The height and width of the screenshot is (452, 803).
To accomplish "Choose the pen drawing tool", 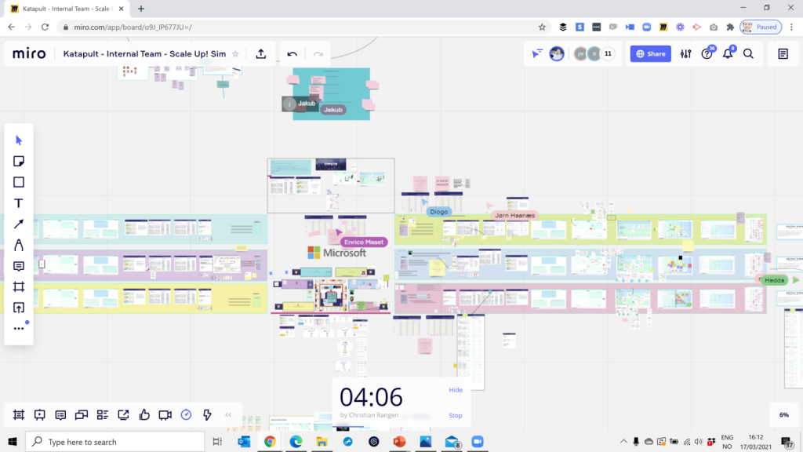I will tap(19, 246).
